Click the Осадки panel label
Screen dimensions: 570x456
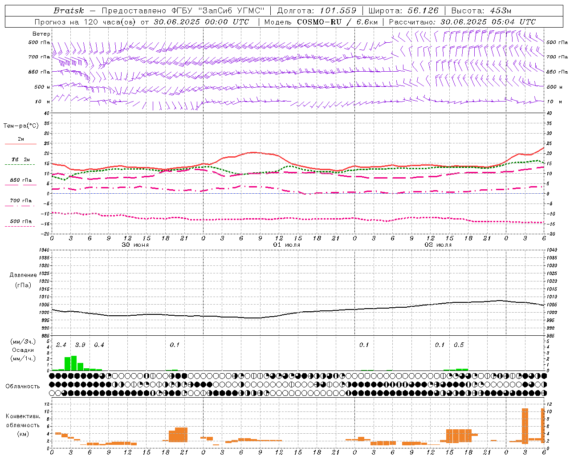[x=23, y=350]
